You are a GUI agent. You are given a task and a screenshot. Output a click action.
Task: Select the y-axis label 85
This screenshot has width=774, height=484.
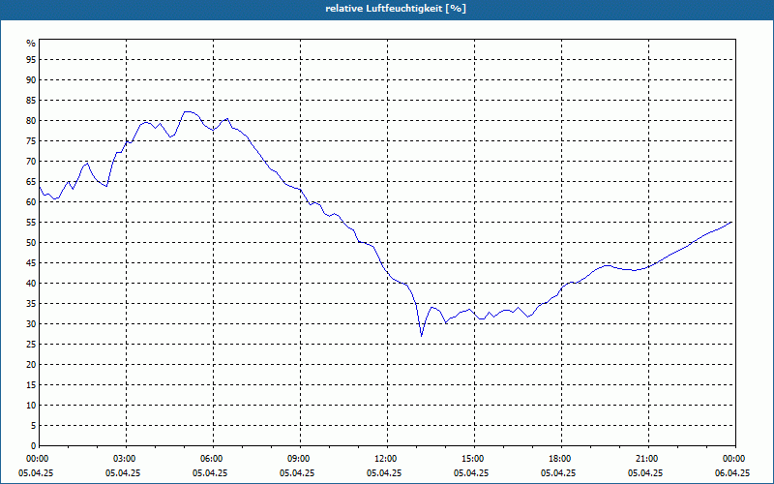tap(31, 101)
